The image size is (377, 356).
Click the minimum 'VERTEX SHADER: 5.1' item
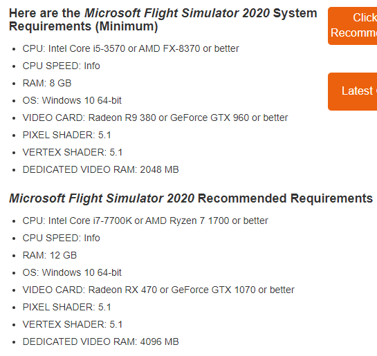[73, 152]
